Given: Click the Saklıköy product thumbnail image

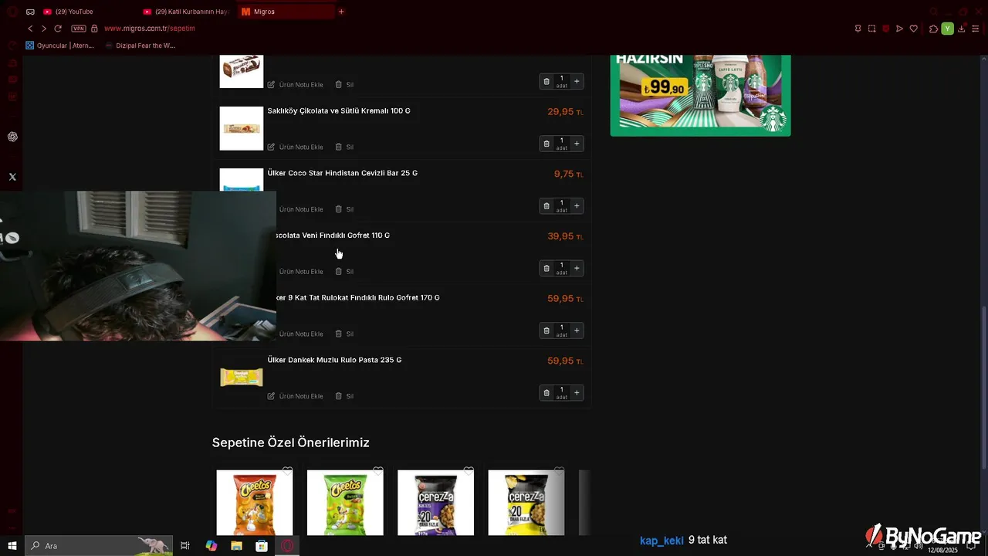Looking at the screenshot, I should point(242,128).
